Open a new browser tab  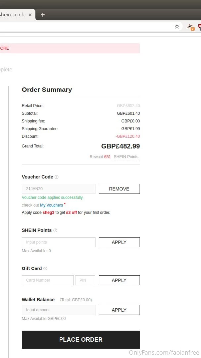pyautogui.click(x=43, y=15)
